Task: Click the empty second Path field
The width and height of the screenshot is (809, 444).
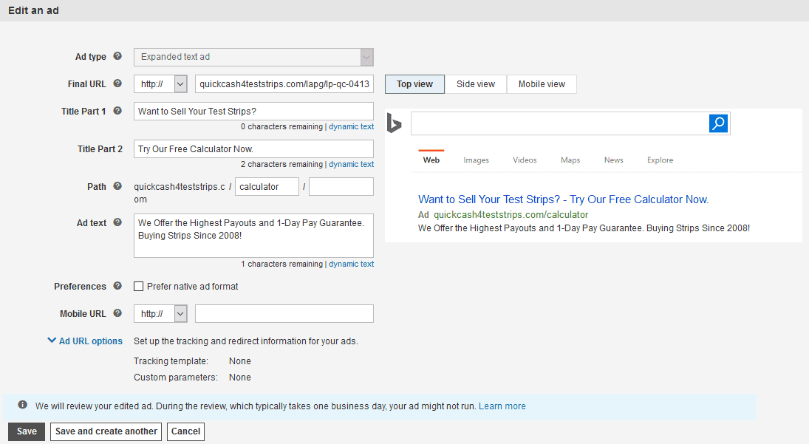Action: (341, 187)
